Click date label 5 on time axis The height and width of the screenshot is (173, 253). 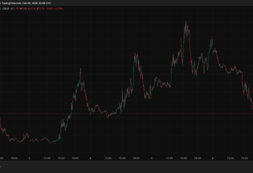[x=152, y=158]
